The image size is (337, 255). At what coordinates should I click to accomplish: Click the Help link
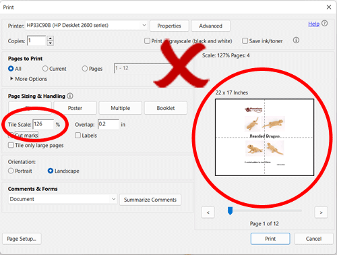[313, 24]
